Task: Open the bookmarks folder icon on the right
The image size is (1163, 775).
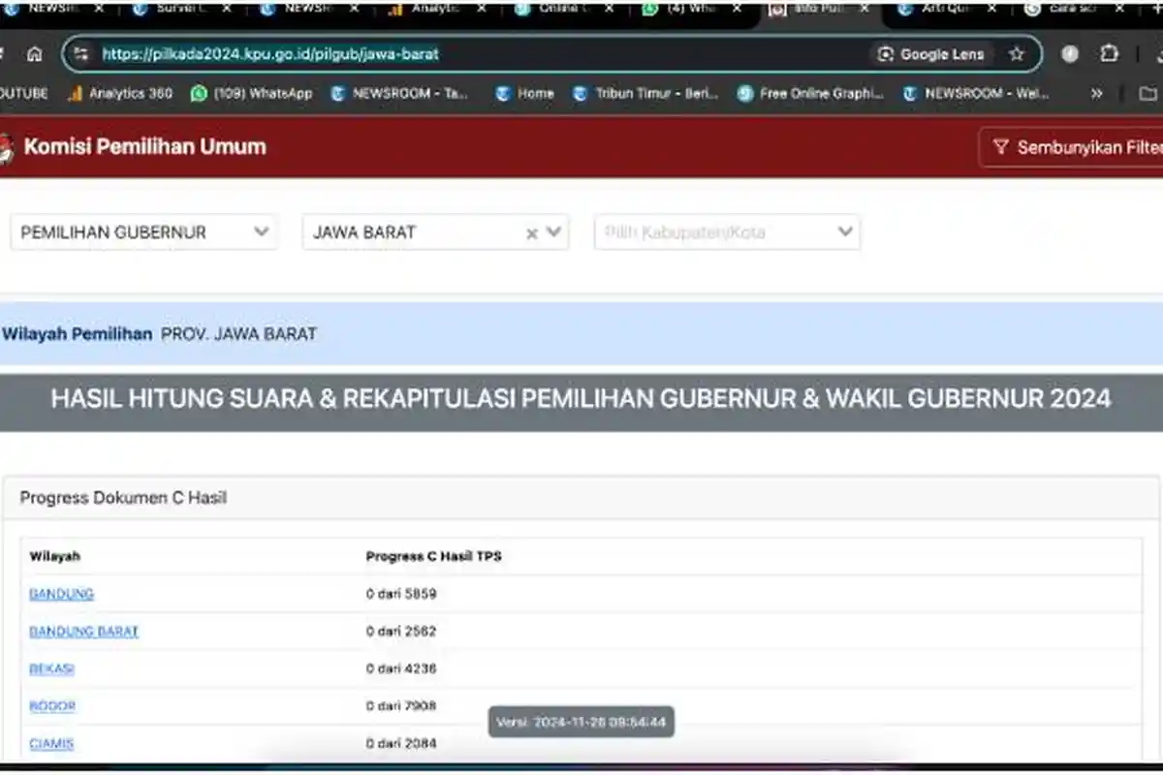Action: point(1147,93)
